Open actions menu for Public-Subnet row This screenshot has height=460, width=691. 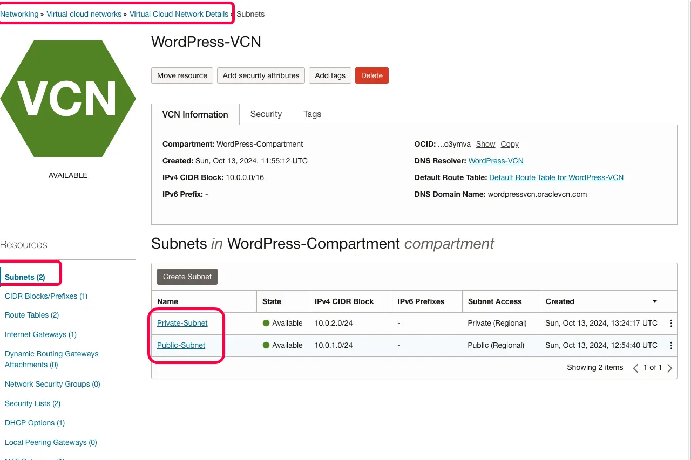point(671,346)
